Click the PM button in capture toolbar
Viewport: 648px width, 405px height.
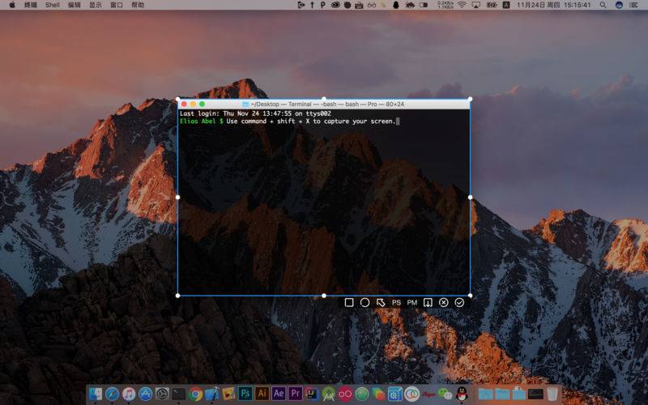412,302
